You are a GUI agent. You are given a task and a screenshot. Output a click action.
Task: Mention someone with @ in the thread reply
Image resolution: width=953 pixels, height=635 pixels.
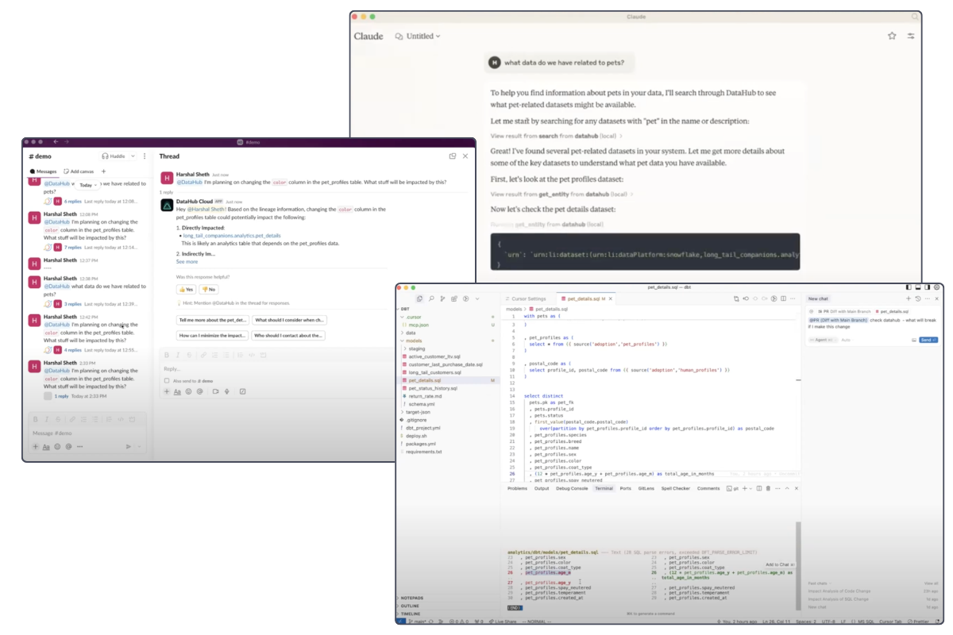click(200, 391)
